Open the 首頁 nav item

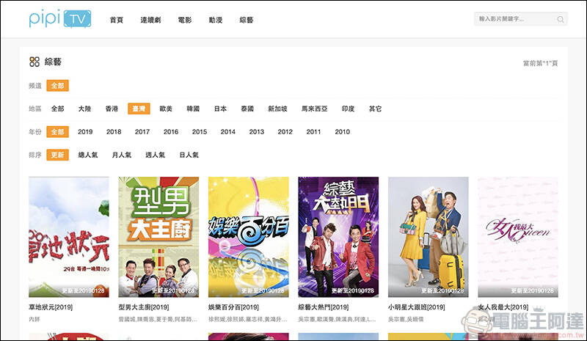(117, 20)
